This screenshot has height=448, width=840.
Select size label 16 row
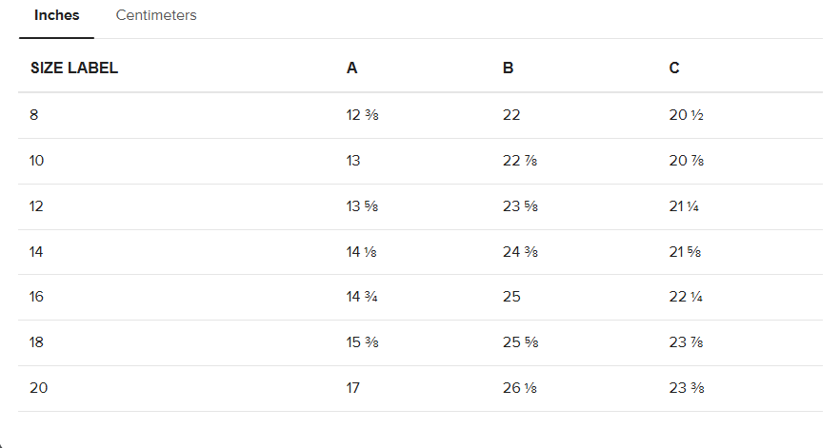(421, 297)
